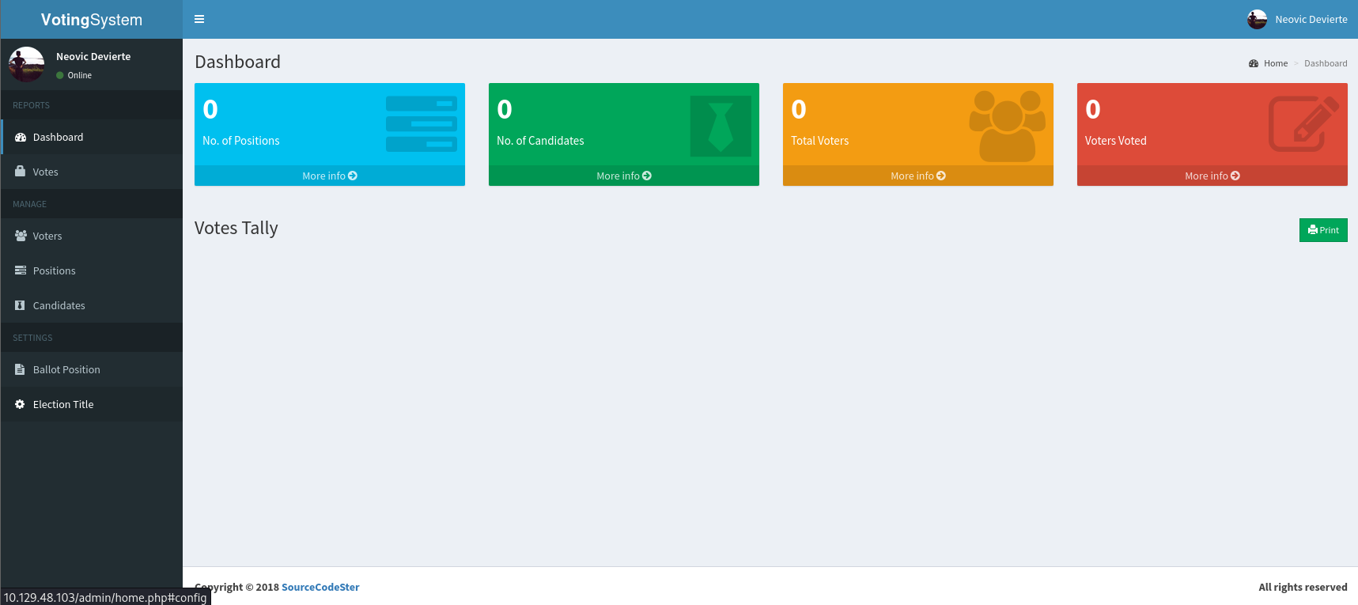Click More info under Total Voters
This screenshot has width=1358, height=605.
click(917, 176)
